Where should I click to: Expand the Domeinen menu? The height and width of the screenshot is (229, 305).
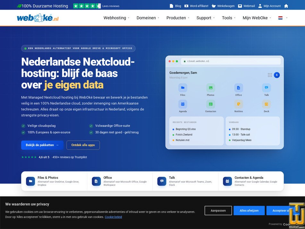pos(148,18)
